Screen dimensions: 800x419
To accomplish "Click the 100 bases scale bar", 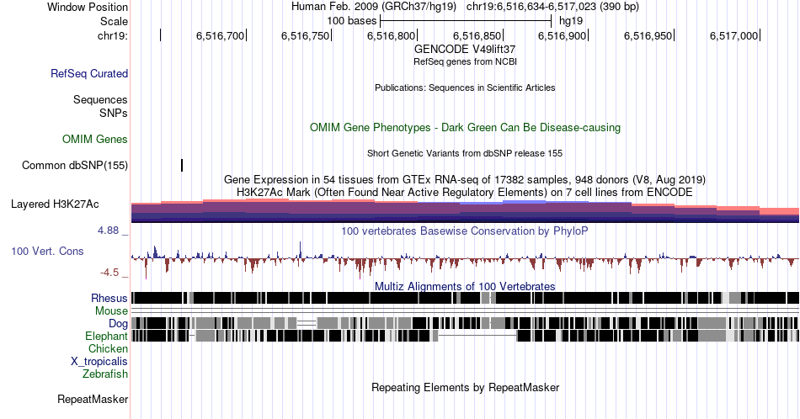I will tap(466, 21).
